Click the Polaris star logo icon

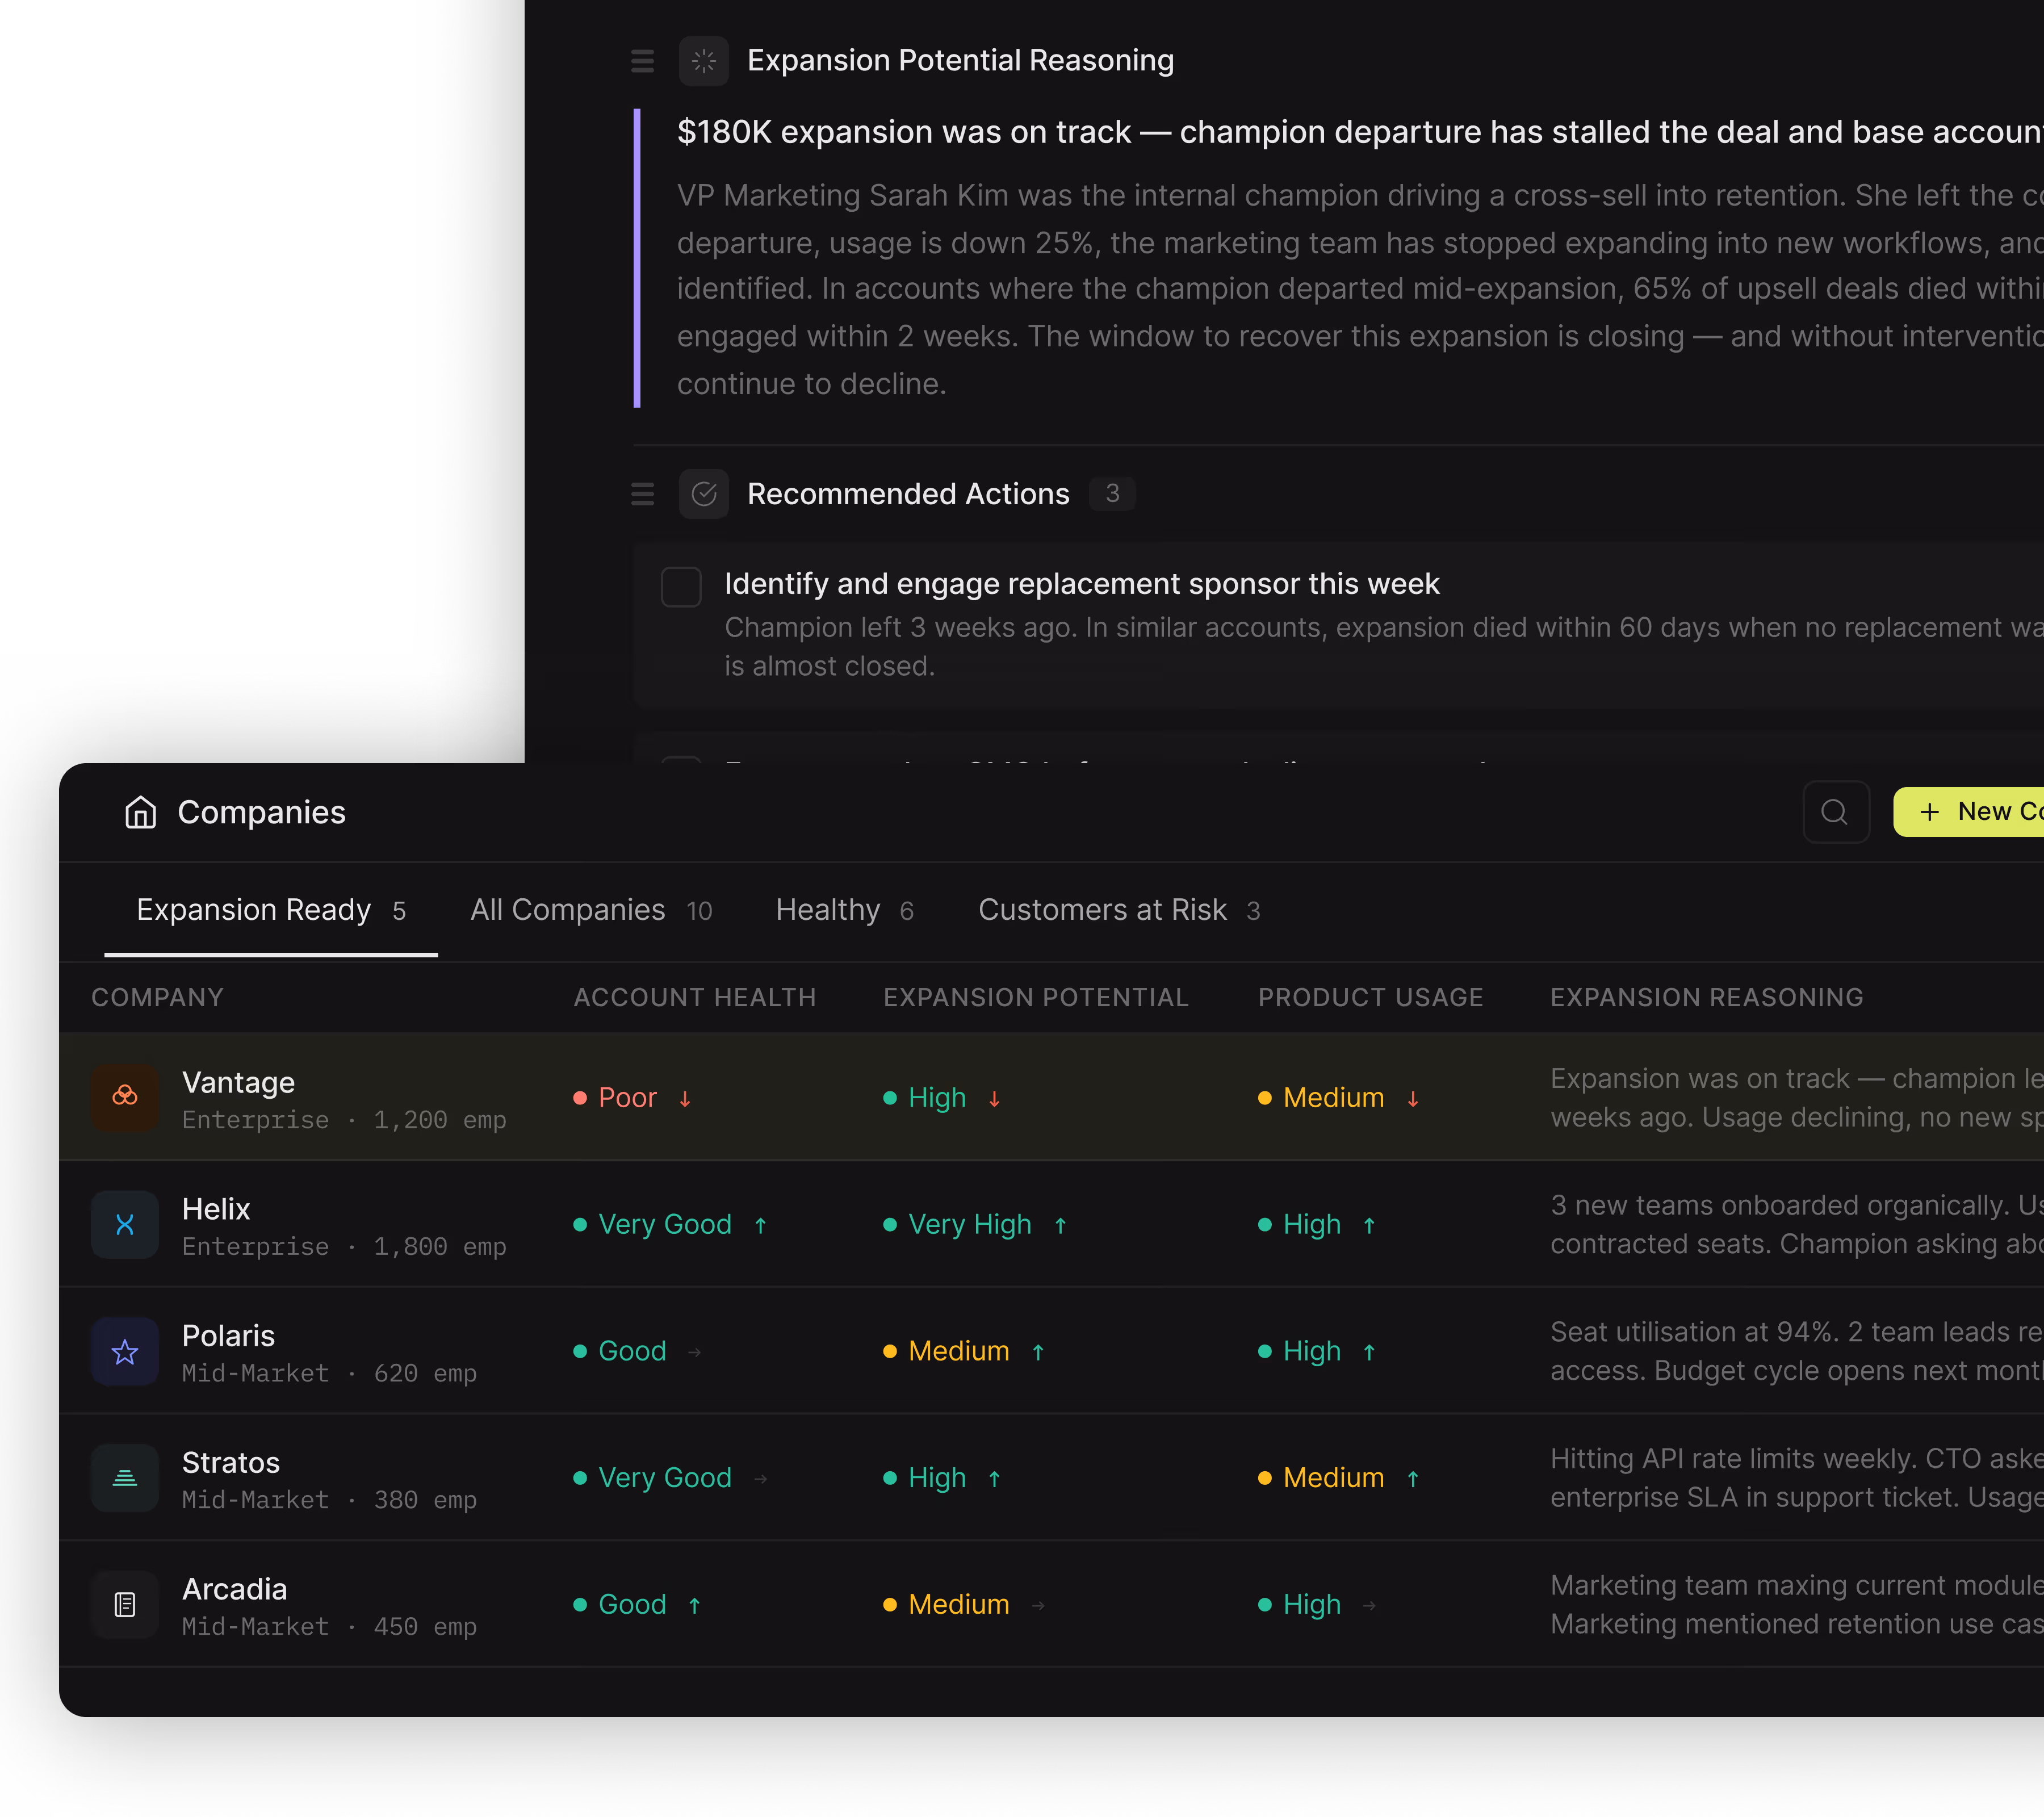125,1351
